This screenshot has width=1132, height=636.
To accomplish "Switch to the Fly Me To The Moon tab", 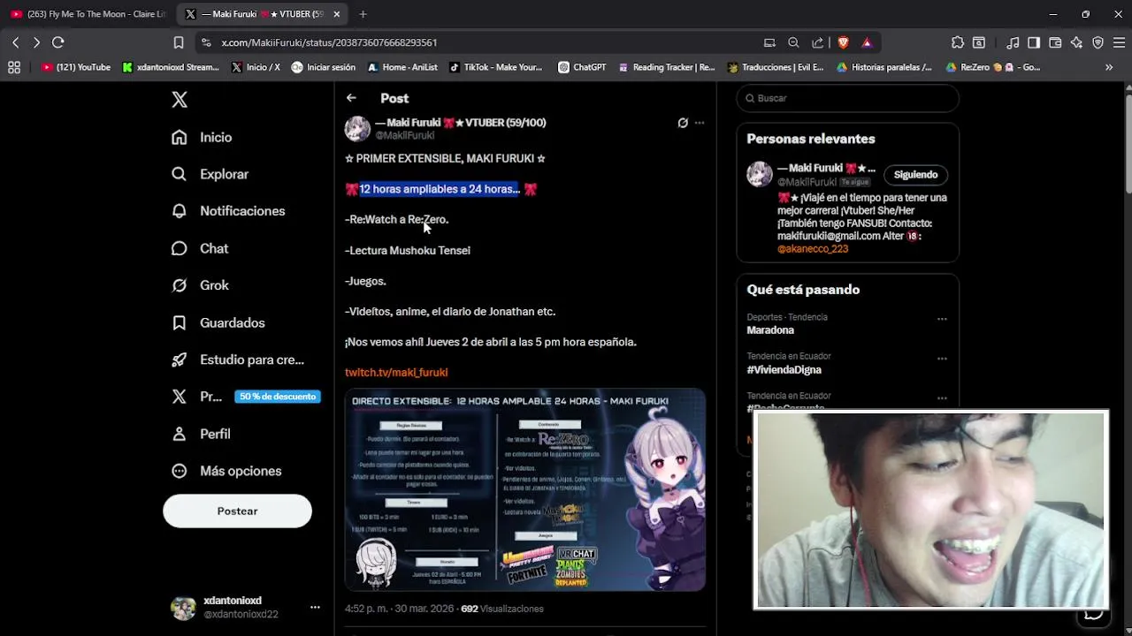I will coord(88,14).
